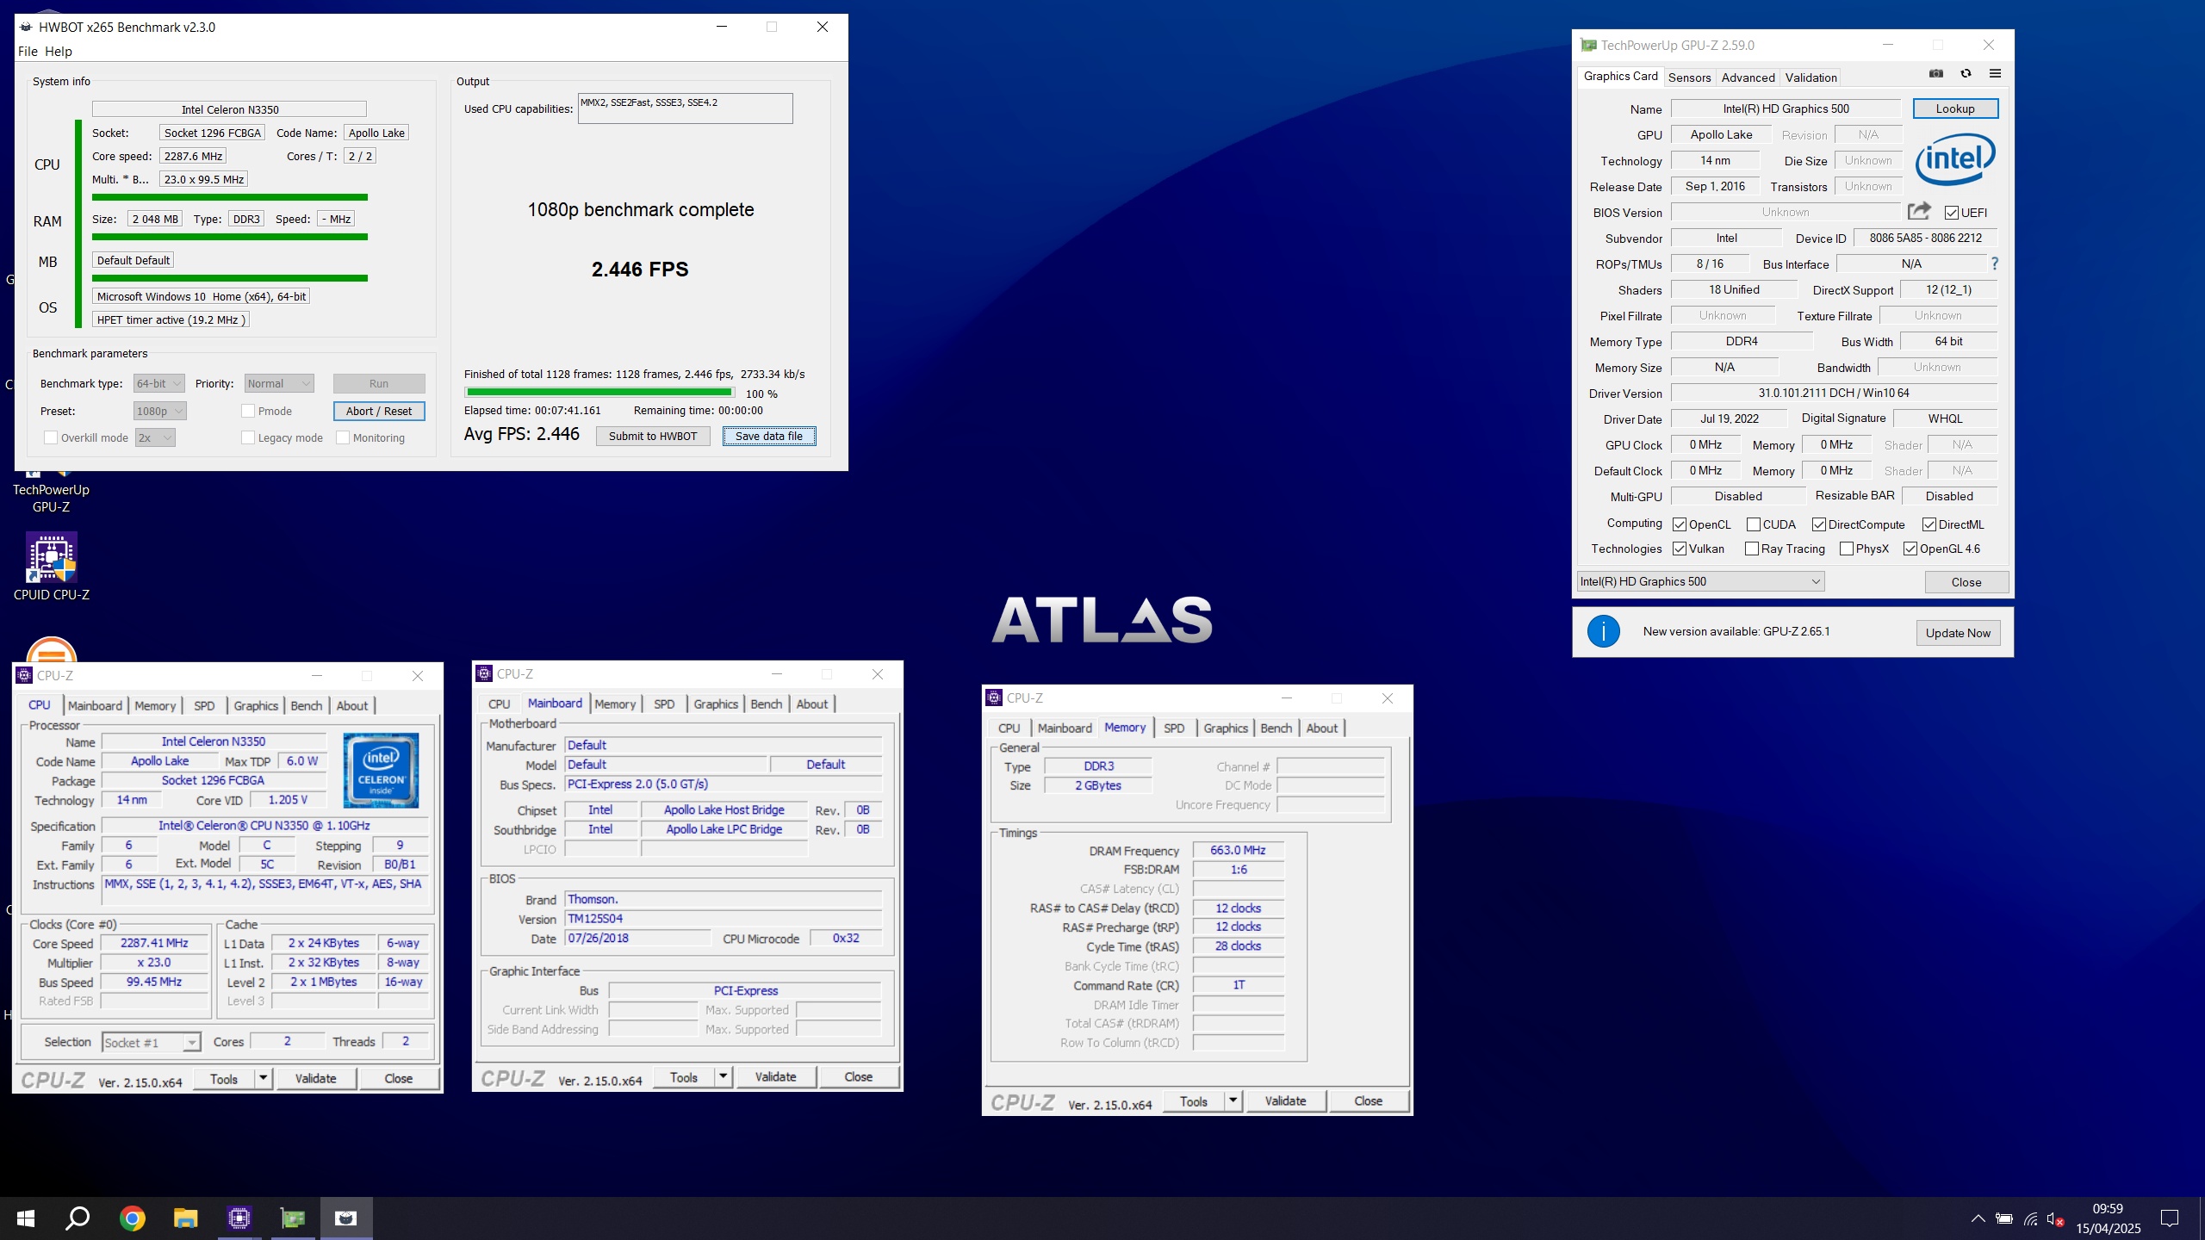The width and height of the screenshot is (2205, 1240).
Task: Expand Tools arrow in the CPU-Z Mainboard window
Action: (723, 1076)
